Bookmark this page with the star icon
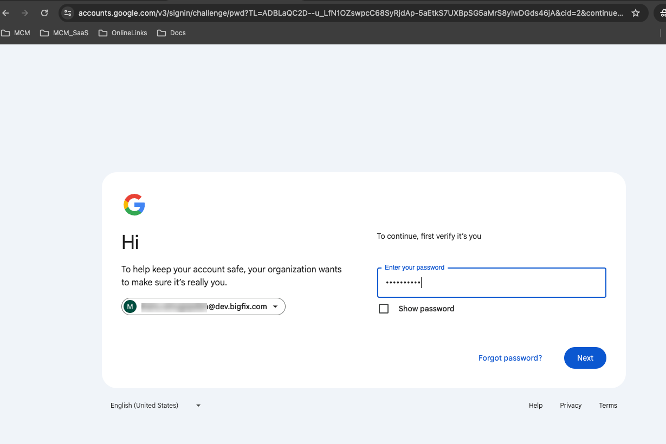 tap(636, 13)
